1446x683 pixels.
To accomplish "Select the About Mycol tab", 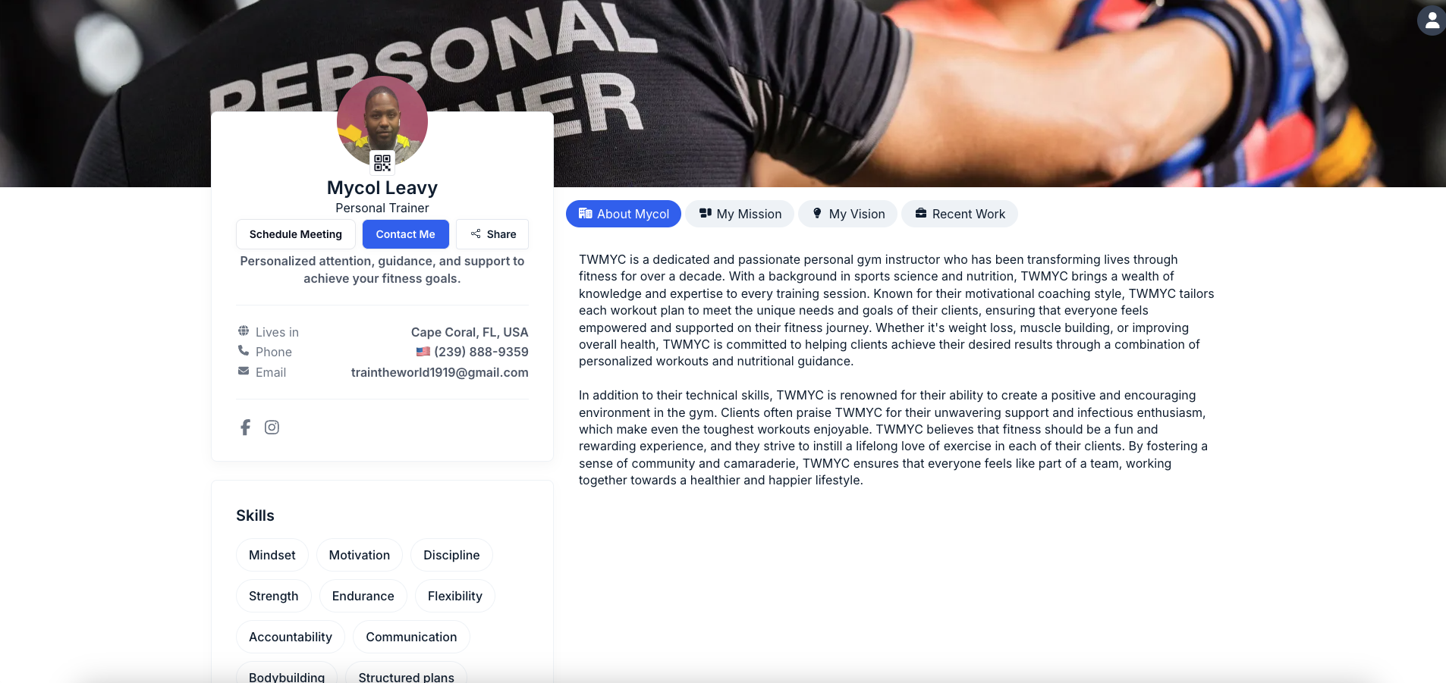I will [x=624, y=214].
